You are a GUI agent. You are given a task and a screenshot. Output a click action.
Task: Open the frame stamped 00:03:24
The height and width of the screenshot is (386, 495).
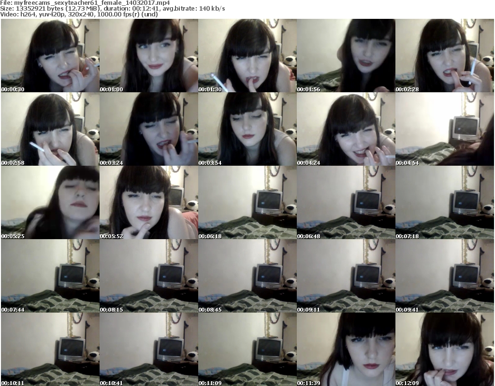(149, 129)
